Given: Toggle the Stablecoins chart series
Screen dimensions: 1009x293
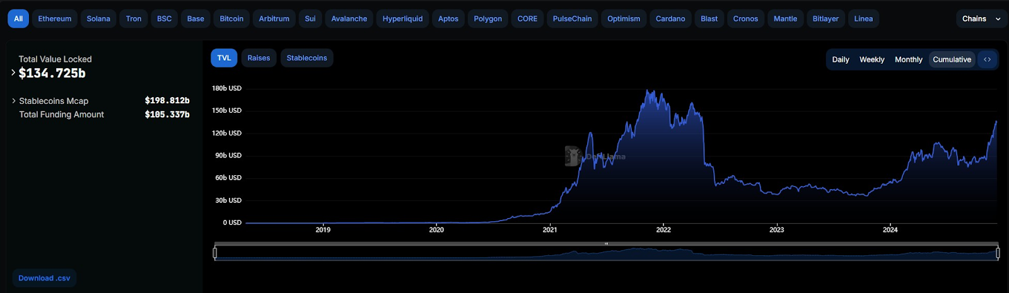Looking at the screenshot, I should (306, 58).
